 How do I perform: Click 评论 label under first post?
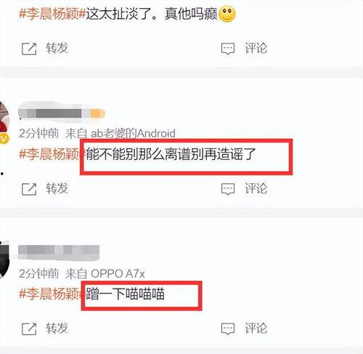tap(256, 48)
